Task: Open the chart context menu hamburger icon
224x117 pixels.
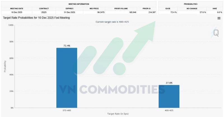Action: click(x=219, y=18)
